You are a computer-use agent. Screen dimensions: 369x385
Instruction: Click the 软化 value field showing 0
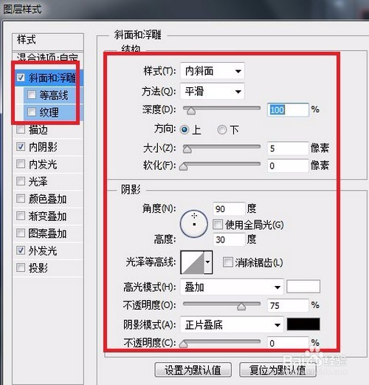(x=288, y=166)
